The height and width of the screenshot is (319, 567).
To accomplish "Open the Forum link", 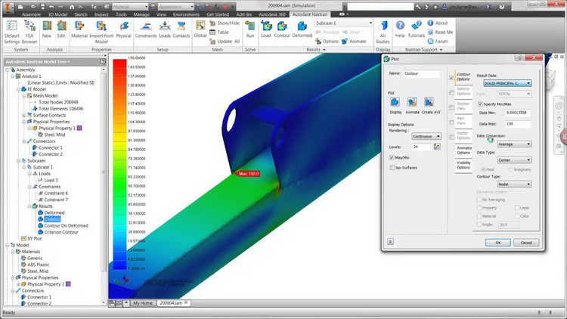I will [438, 42].
